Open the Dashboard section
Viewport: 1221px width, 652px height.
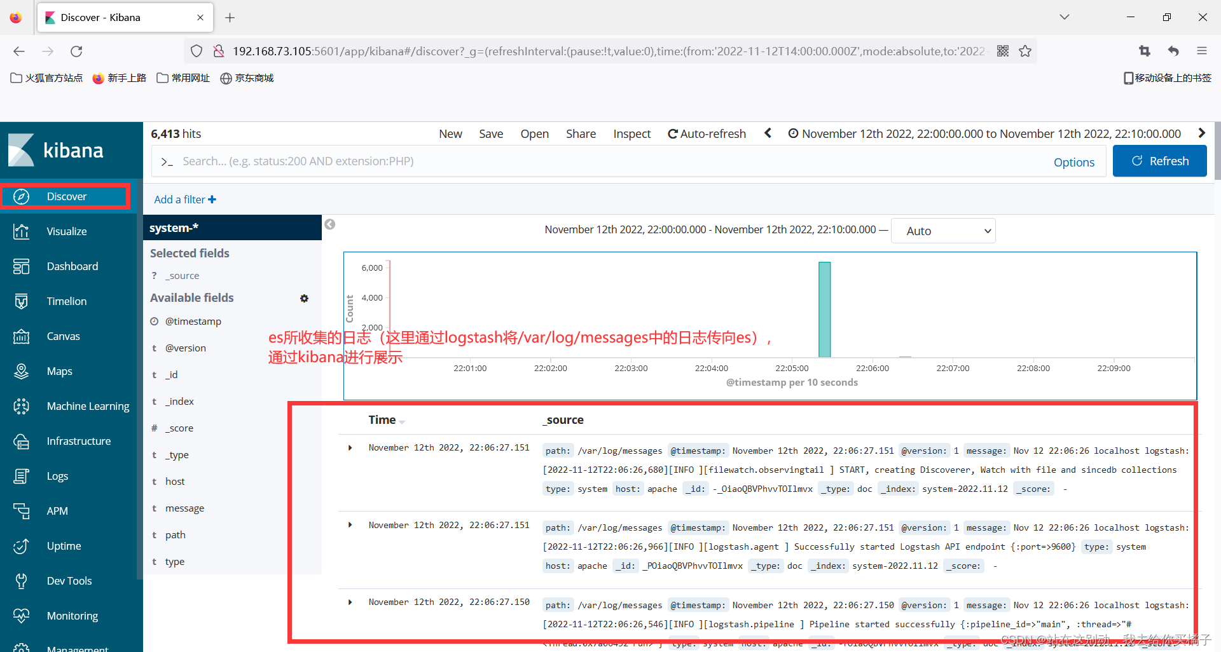(x=72, y=266)
